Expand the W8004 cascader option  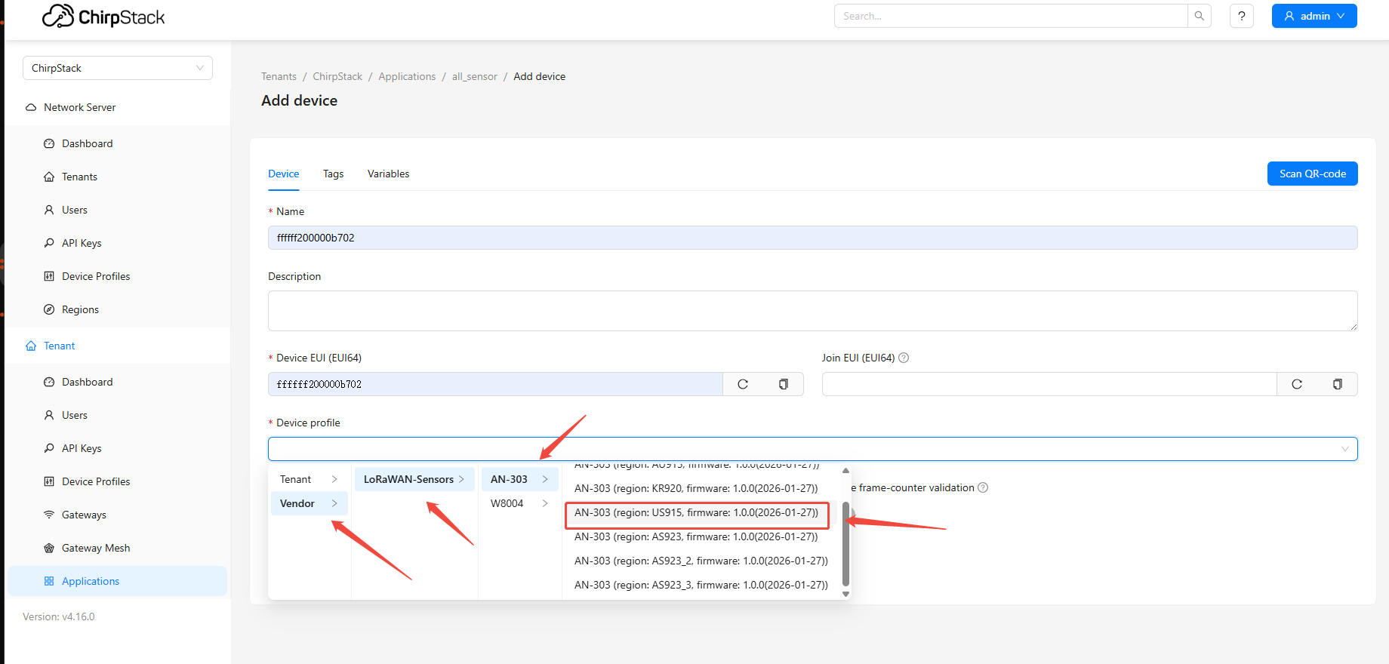(519, 503)
